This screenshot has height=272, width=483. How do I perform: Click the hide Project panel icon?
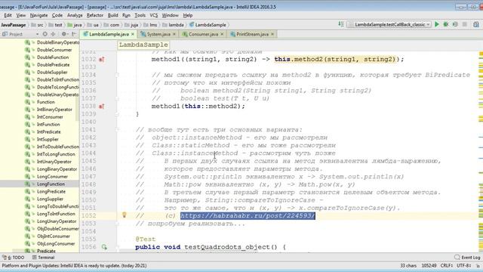[x=74, y=34]
